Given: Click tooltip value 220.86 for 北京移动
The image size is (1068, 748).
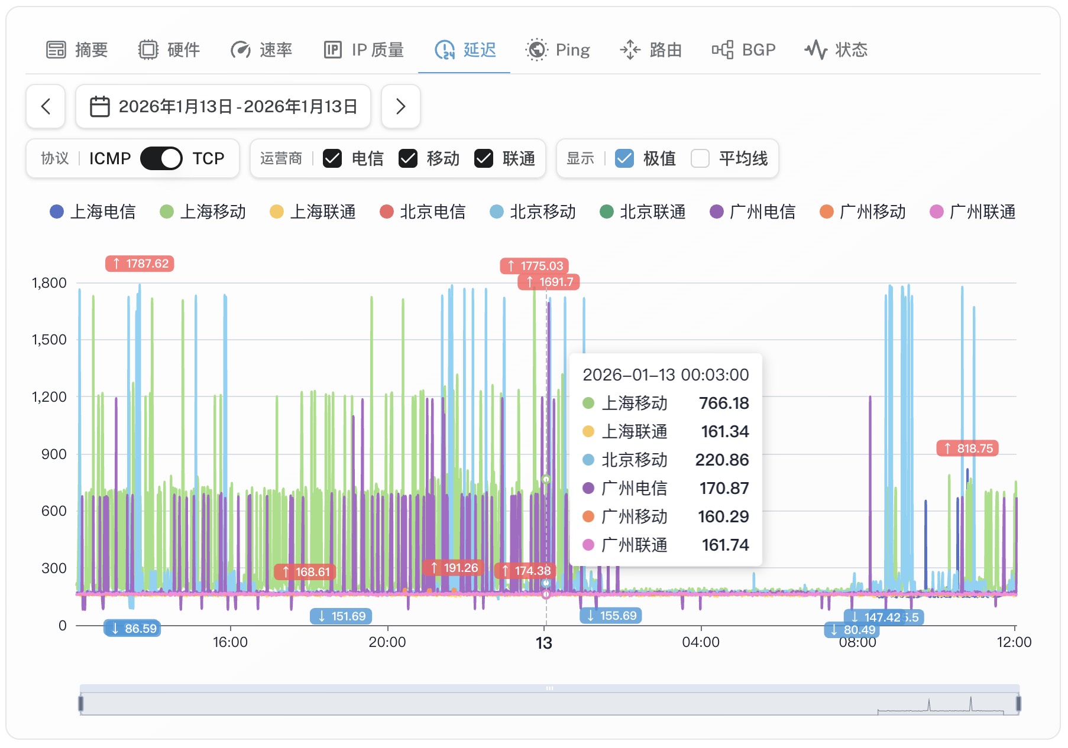Looking at the screenshot, I should 722,460.
